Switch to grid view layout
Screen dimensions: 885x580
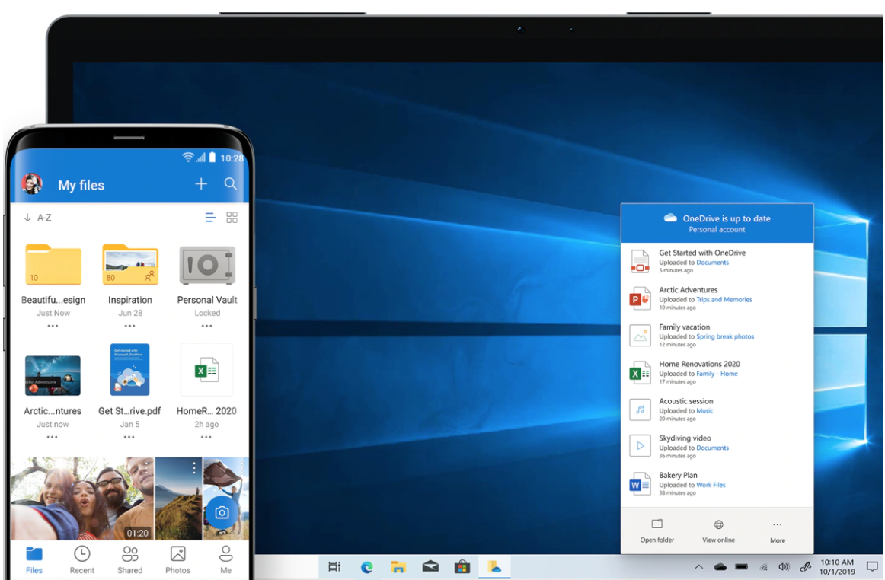pyautogui.click(x=232, y=217)
